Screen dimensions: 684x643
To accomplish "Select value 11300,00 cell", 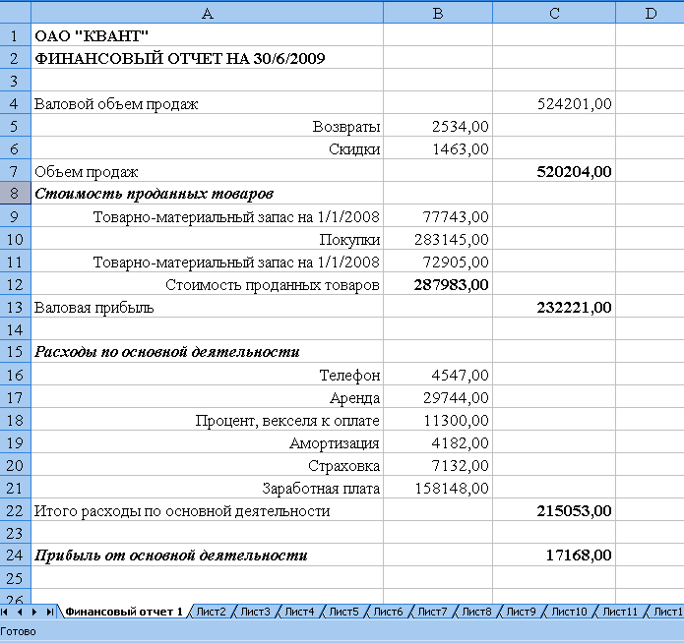I will coord(438,420).
